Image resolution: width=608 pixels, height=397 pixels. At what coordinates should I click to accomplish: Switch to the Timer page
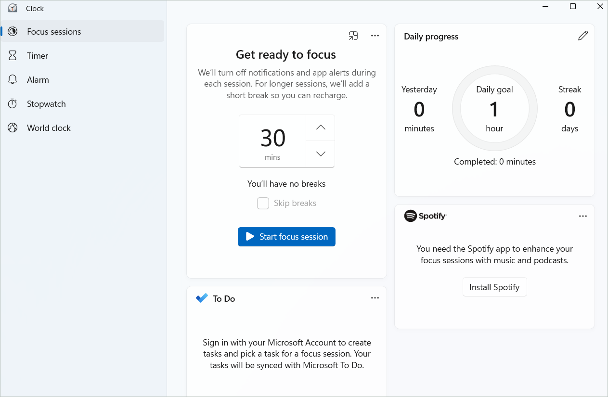pos(38,56)
